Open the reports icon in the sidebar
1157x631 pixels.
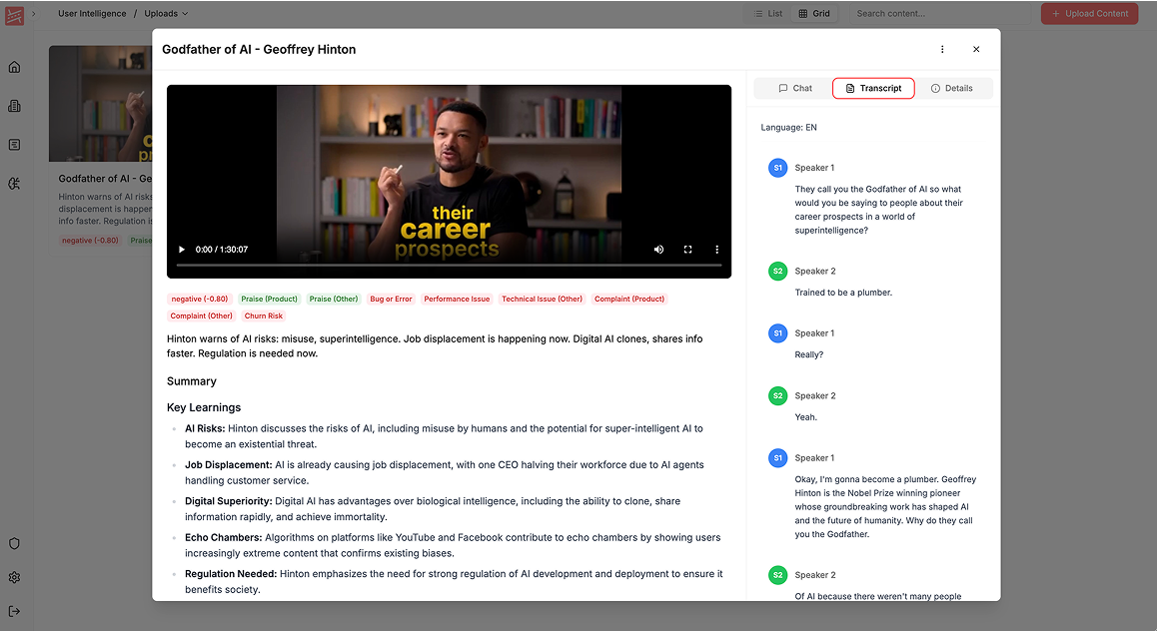(14, 144)
